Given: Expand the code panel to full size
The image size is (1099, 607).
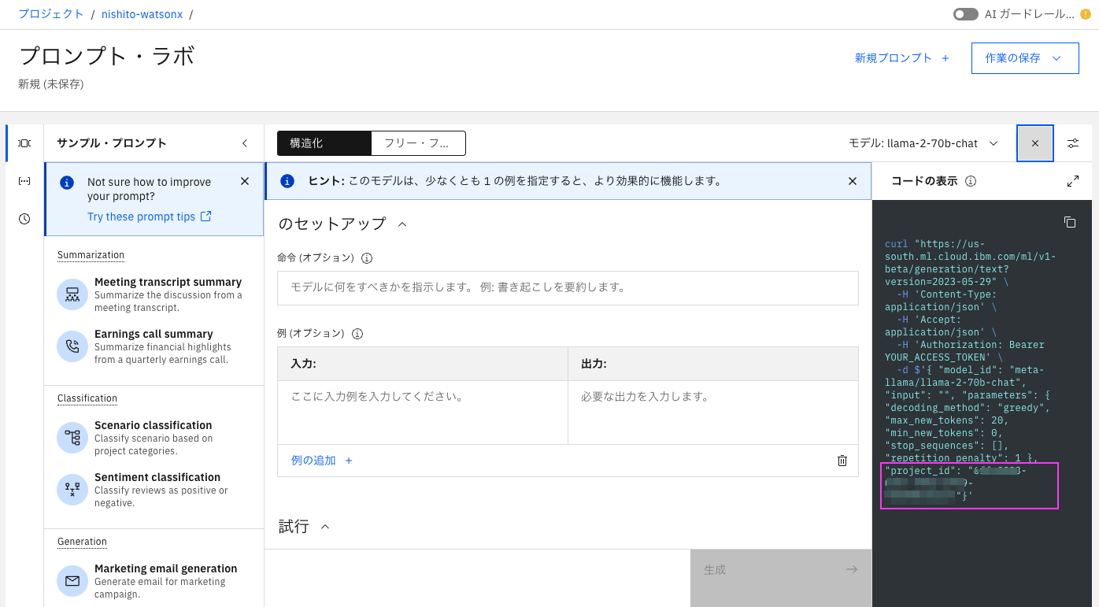Looking at the screenshot, I should click(x=1073, y=181).
